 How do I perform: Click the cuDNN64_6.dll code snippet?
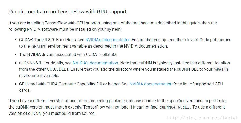pyautogui.click(x=175, y=107)
